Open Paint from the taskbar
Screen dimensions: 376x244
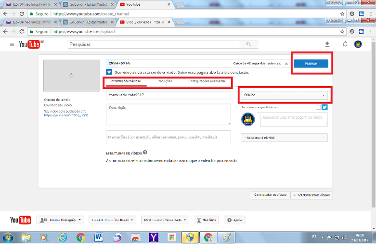[x=226, y=238]
